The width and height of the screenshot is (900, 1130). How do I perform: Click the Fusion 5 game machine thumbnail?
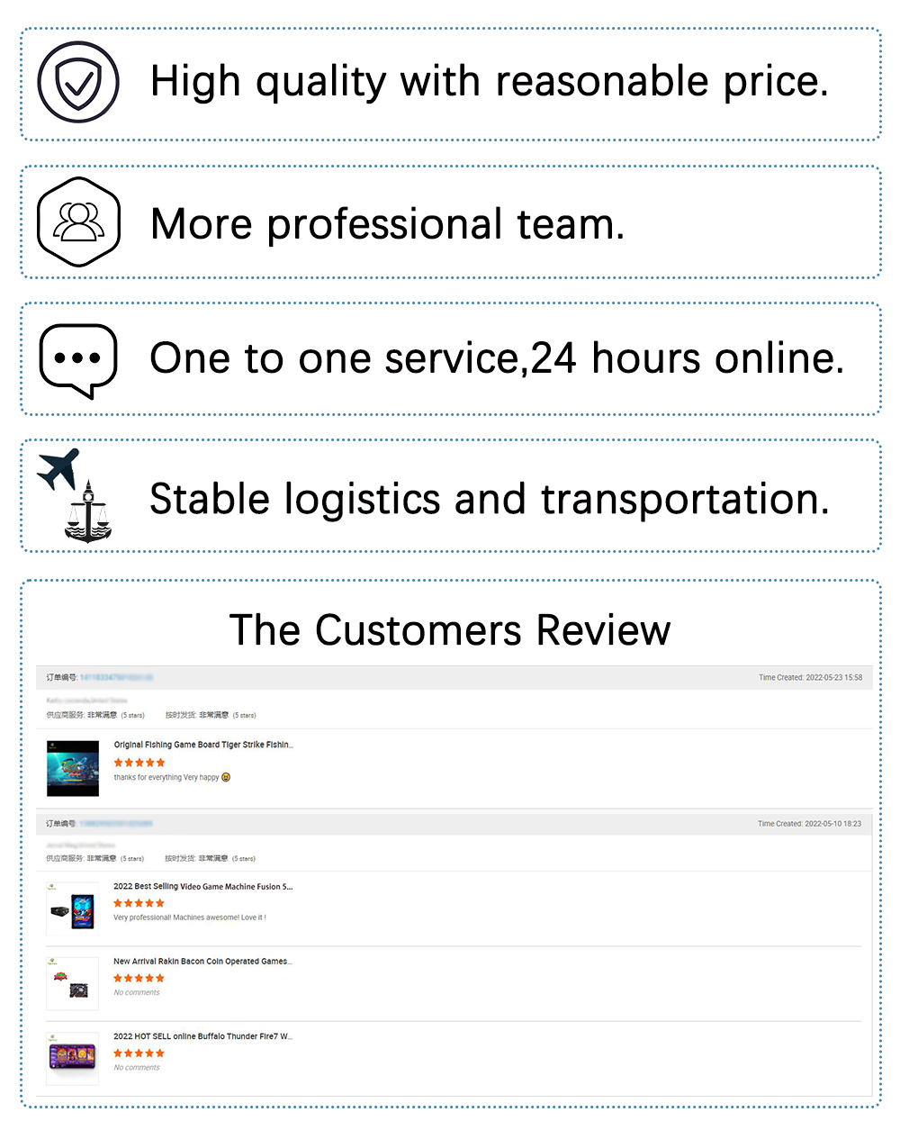pos(72,909)
